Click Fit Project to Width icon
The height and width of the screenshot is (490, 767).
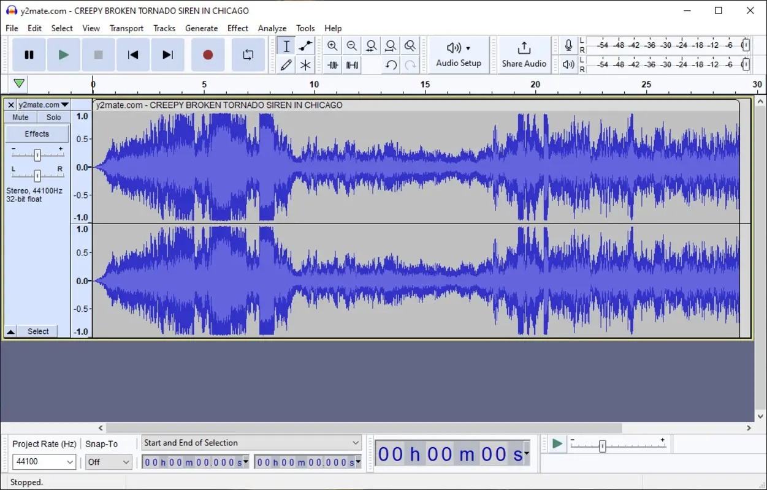(x=391, y=45)
